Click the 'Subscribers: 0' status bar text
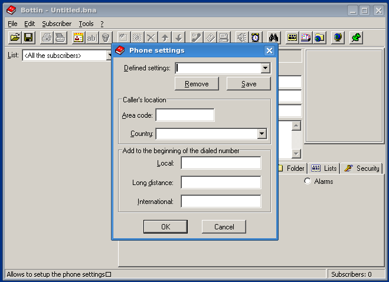This screenshot has height=282, width=389. click(351, 274)
